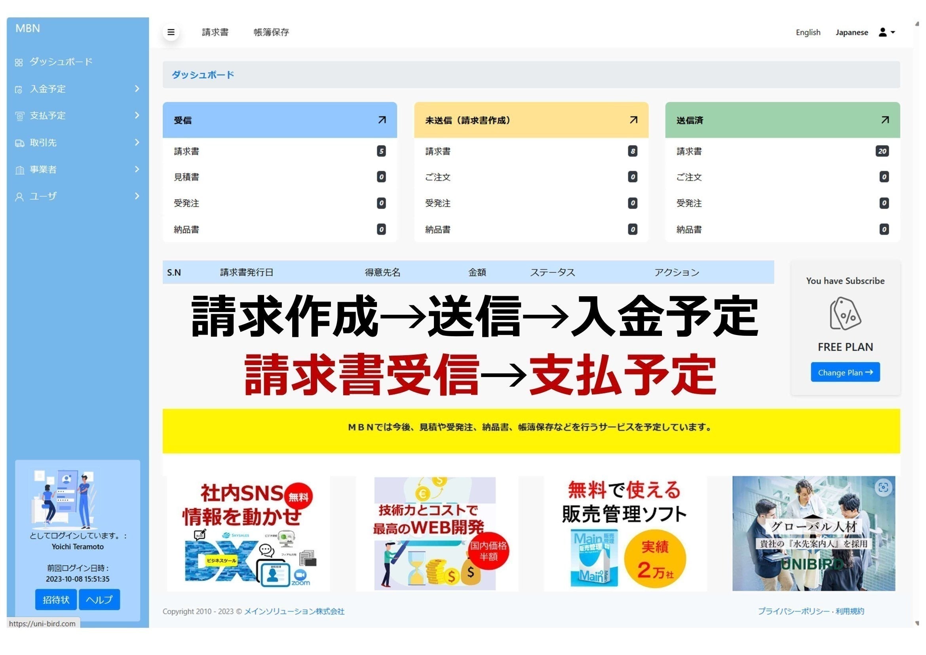Viewport: 926px width, 655px height.
Task: Switch language to Japanese
Action: [852, 32]
